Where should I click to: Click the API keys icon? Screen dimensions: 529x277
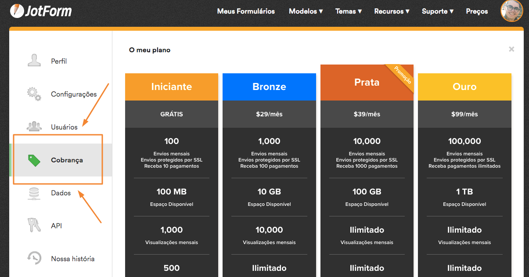[x=34, y=226]
